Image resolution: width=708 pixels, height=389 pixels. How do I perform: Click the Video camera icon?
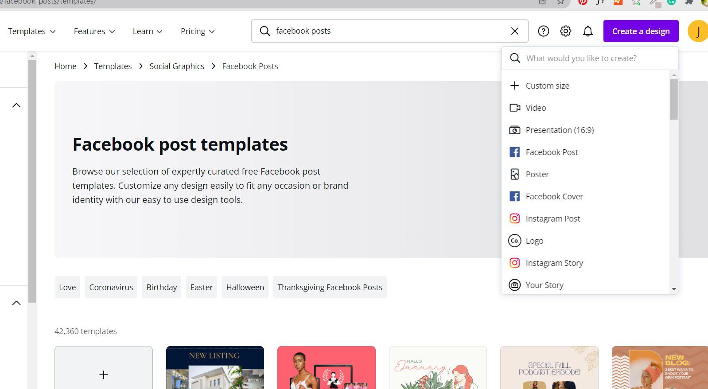tap(514, 108)
